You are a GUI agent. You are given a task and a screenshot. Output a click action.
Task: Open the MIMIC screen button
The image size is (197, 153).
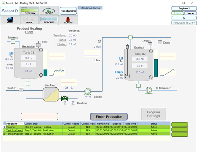tap(30, 20)
